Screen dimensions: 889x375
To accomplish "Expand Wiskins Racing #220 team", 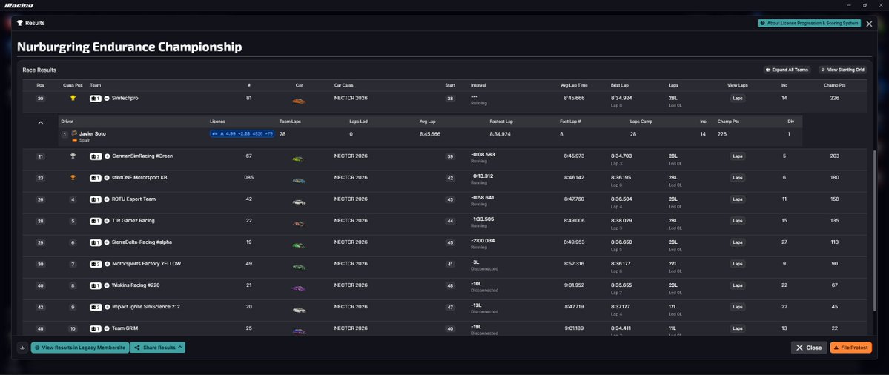I will (x=107, y=285).
